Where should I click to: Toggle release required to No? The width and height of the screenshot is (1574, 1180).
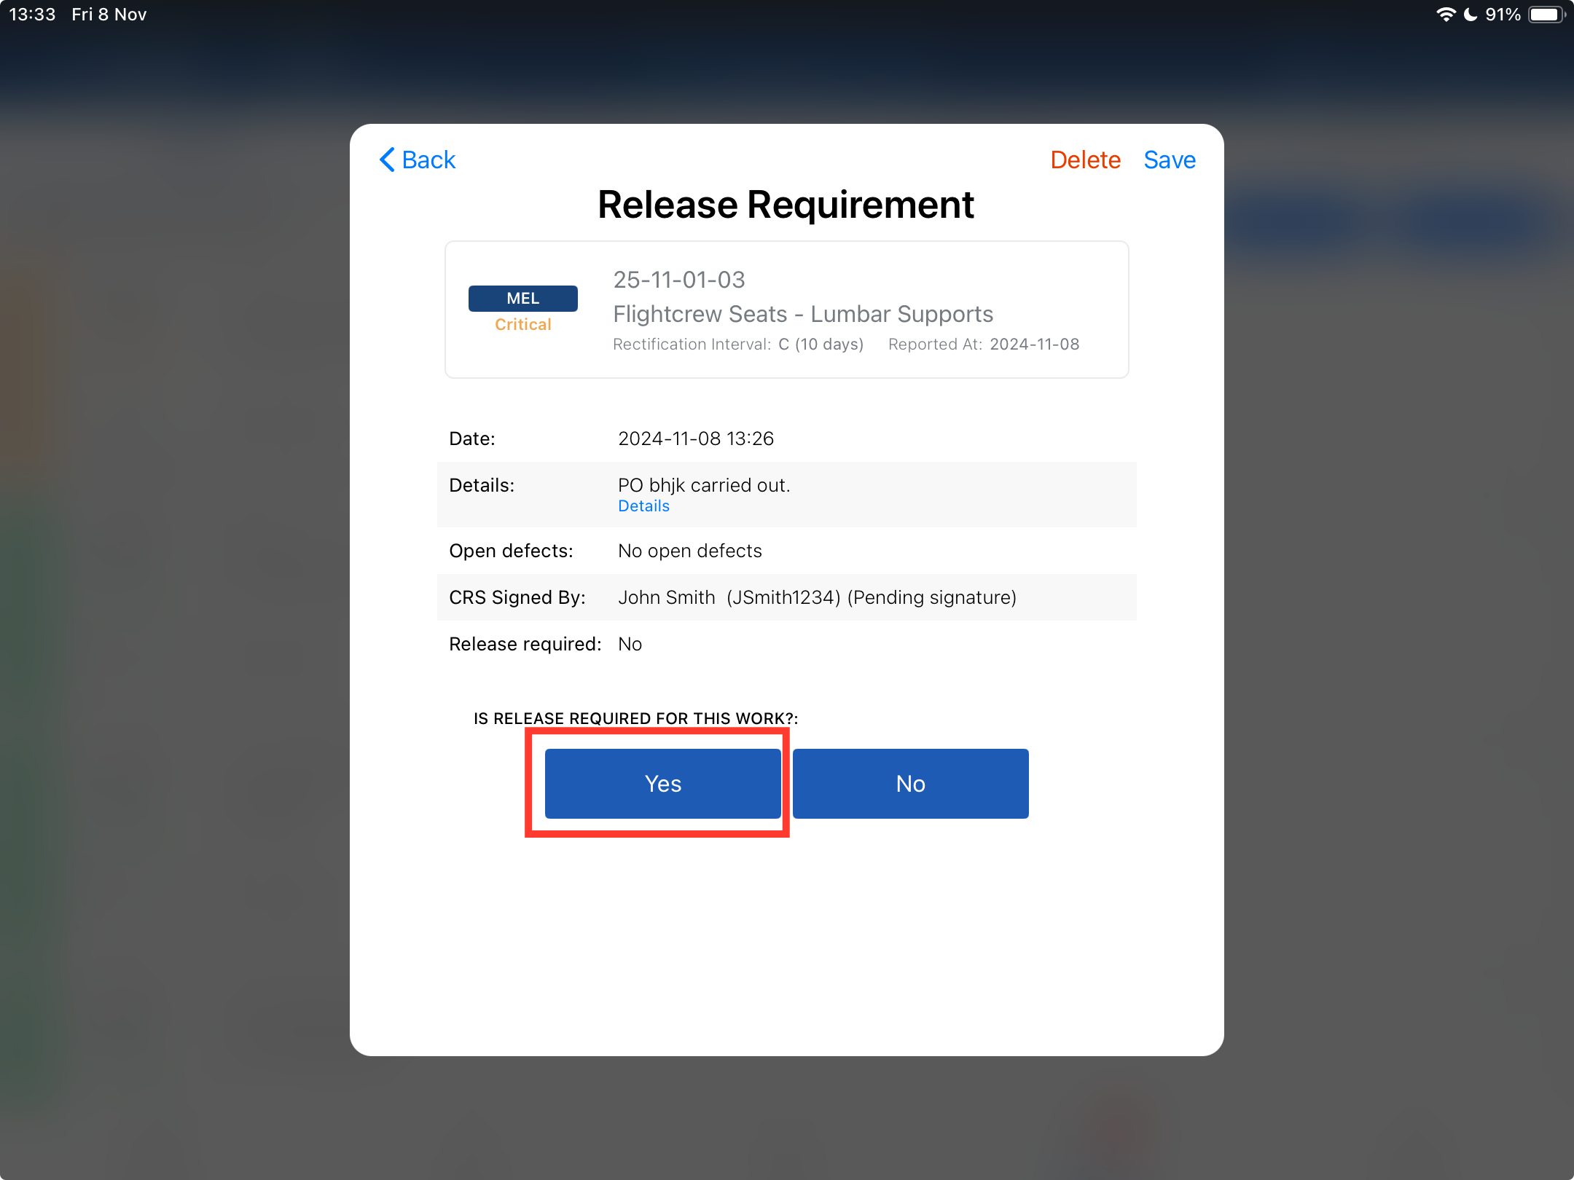tap(910, 783)
